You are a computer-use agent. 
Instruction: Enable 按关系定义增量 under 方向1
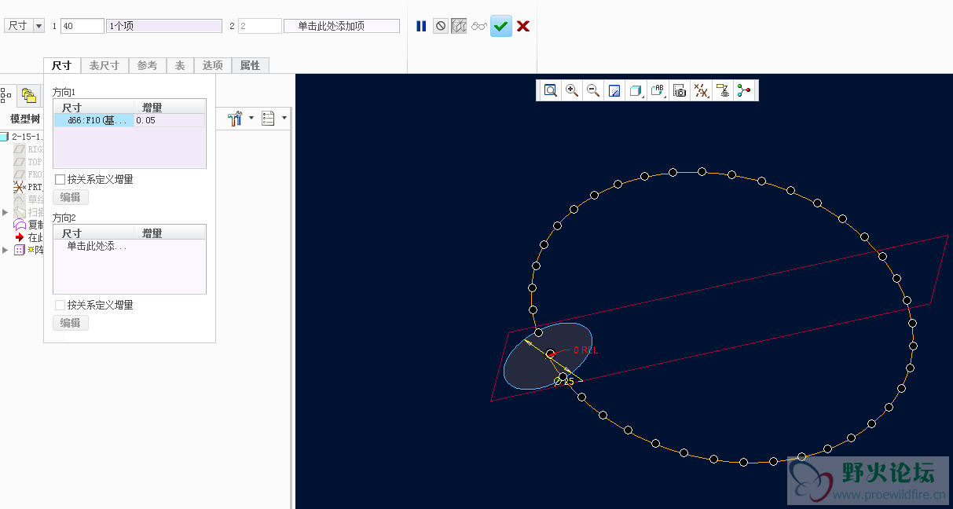(60, 179)
